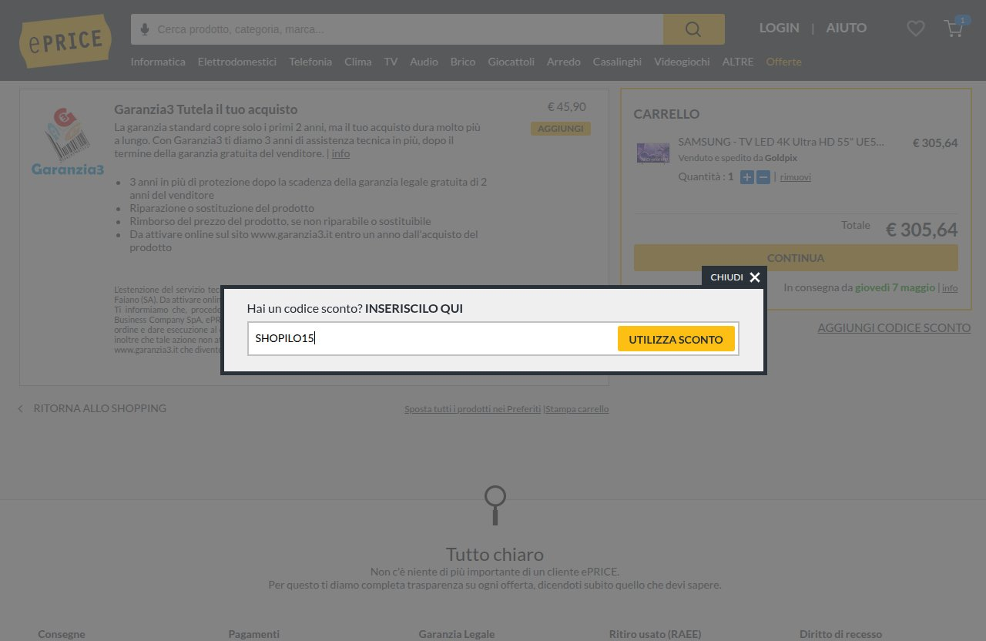The height and width of the screenshot is (641, 986).
Task: Open the Telefonia category
Action: [x=310, y=62]
